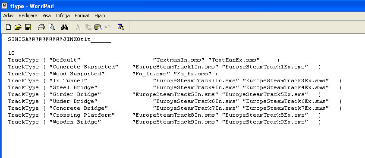Open the Redigera menu
Image resolution: width=365 pixels, height=158 pixels.
(28, 15)
